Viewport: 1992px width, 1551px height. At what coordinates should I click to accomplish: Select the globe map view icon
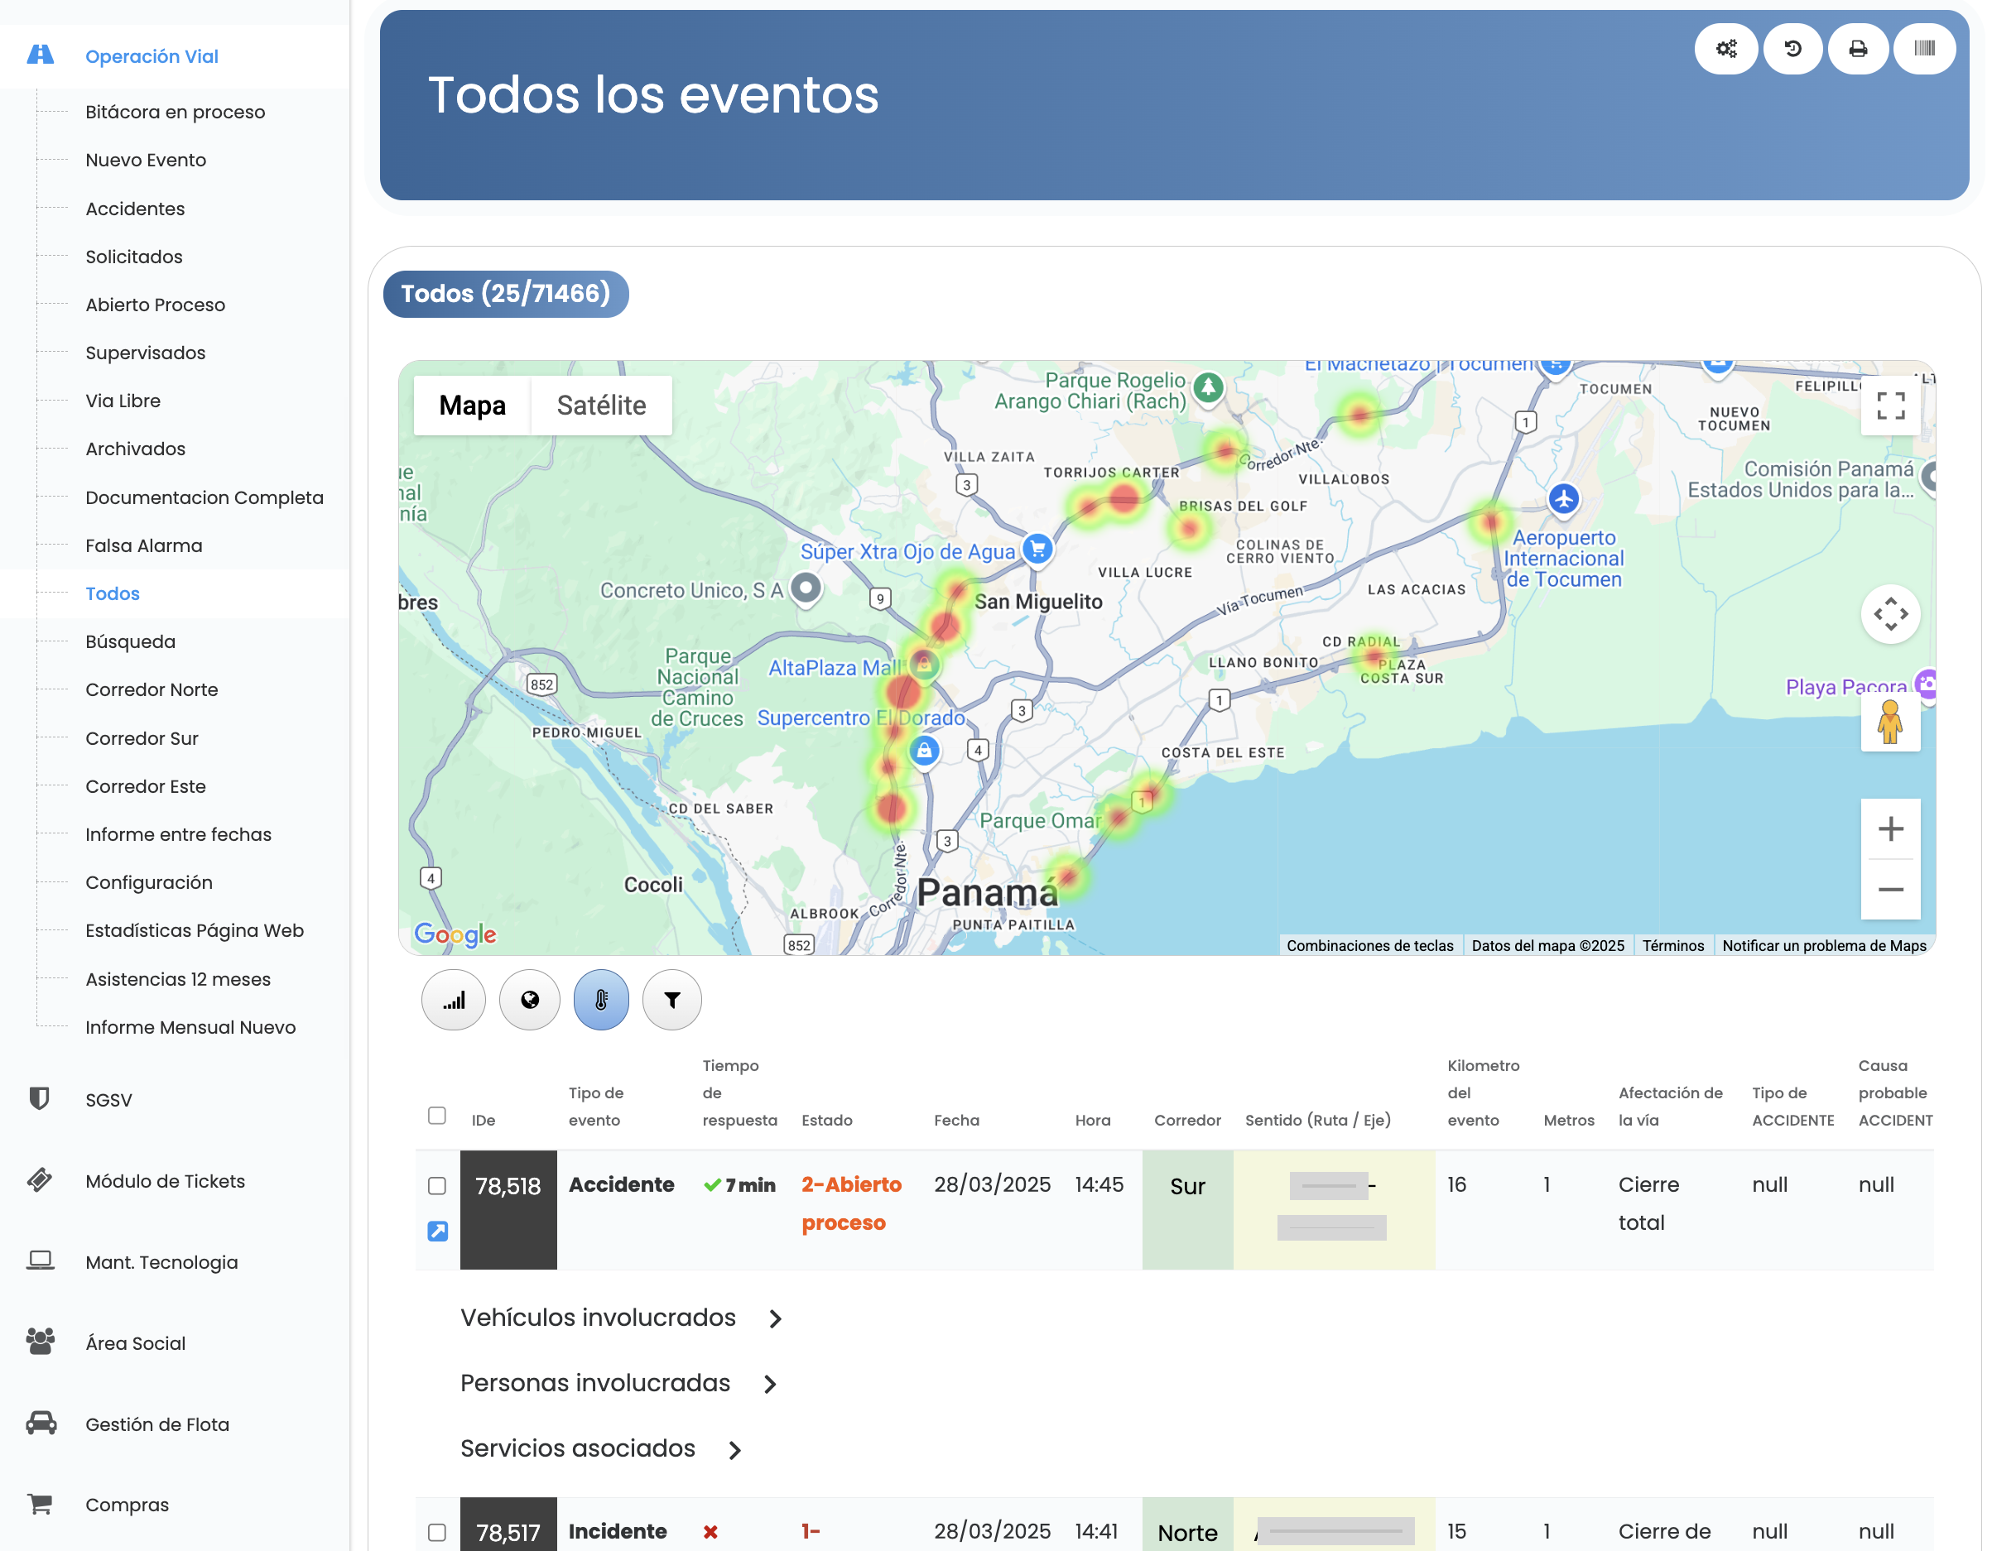click(530, 999)
